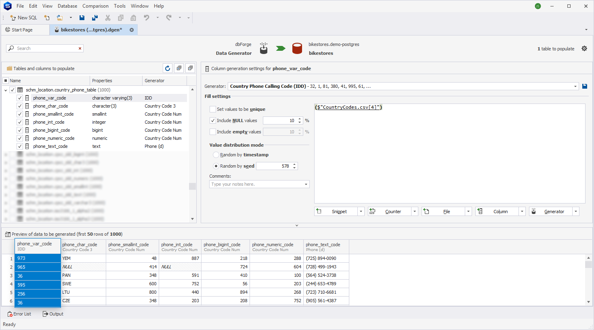The width and height of the screenshot is (594, 330).
Task: Click the user account avatar icon
Action: tap(538, 6)
